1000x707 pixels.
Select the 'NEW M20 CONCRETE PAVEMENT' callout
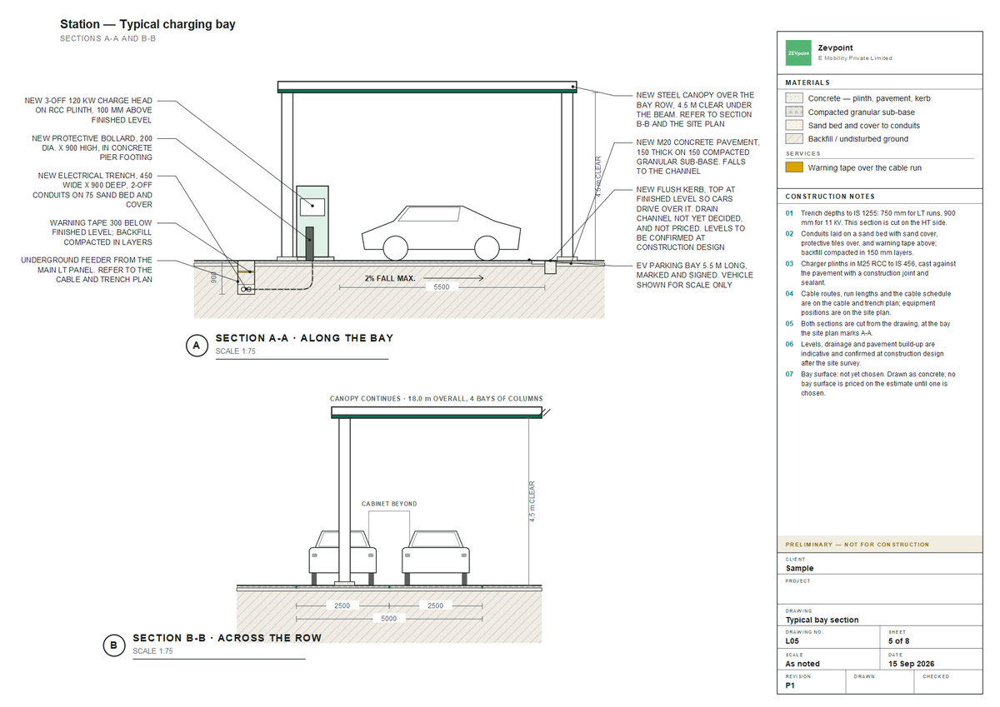click(697, 157)
